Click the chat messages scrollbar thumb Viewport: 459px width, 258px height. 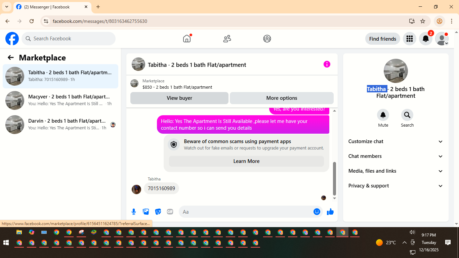(x=334, y=178)
